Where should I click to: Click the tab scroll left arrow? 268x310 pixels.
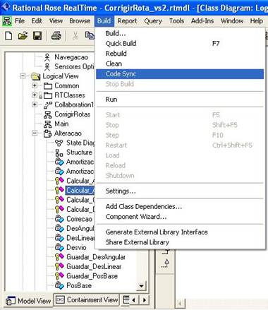coord(134,300)
